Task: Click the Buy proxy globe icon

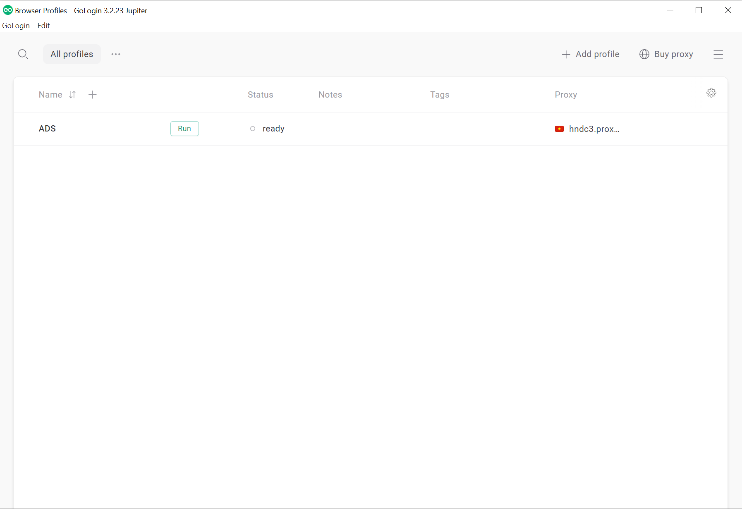Action: coord(644,54)
